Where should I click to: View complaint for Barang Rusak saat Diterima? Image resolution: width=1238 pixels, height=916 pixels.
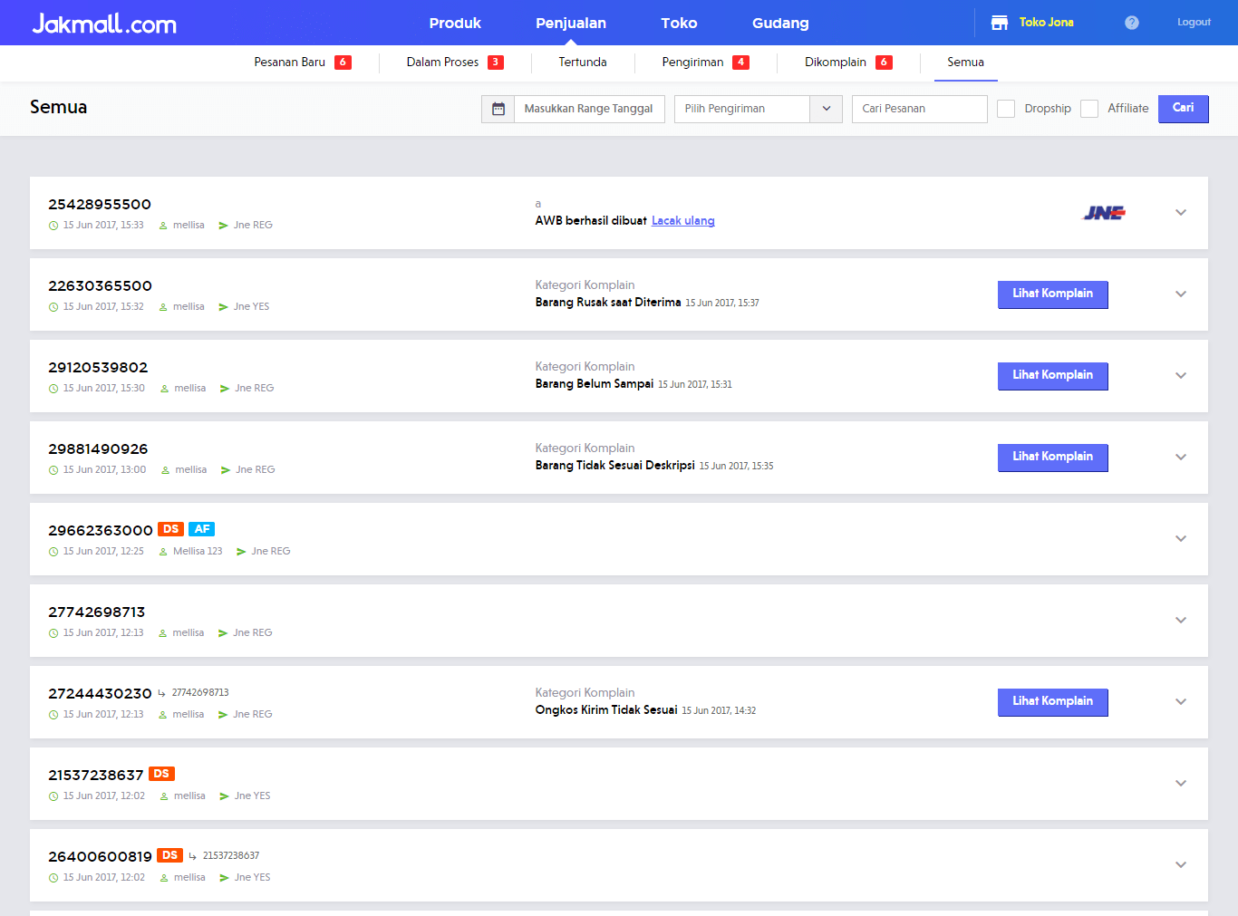[1053, 294]
